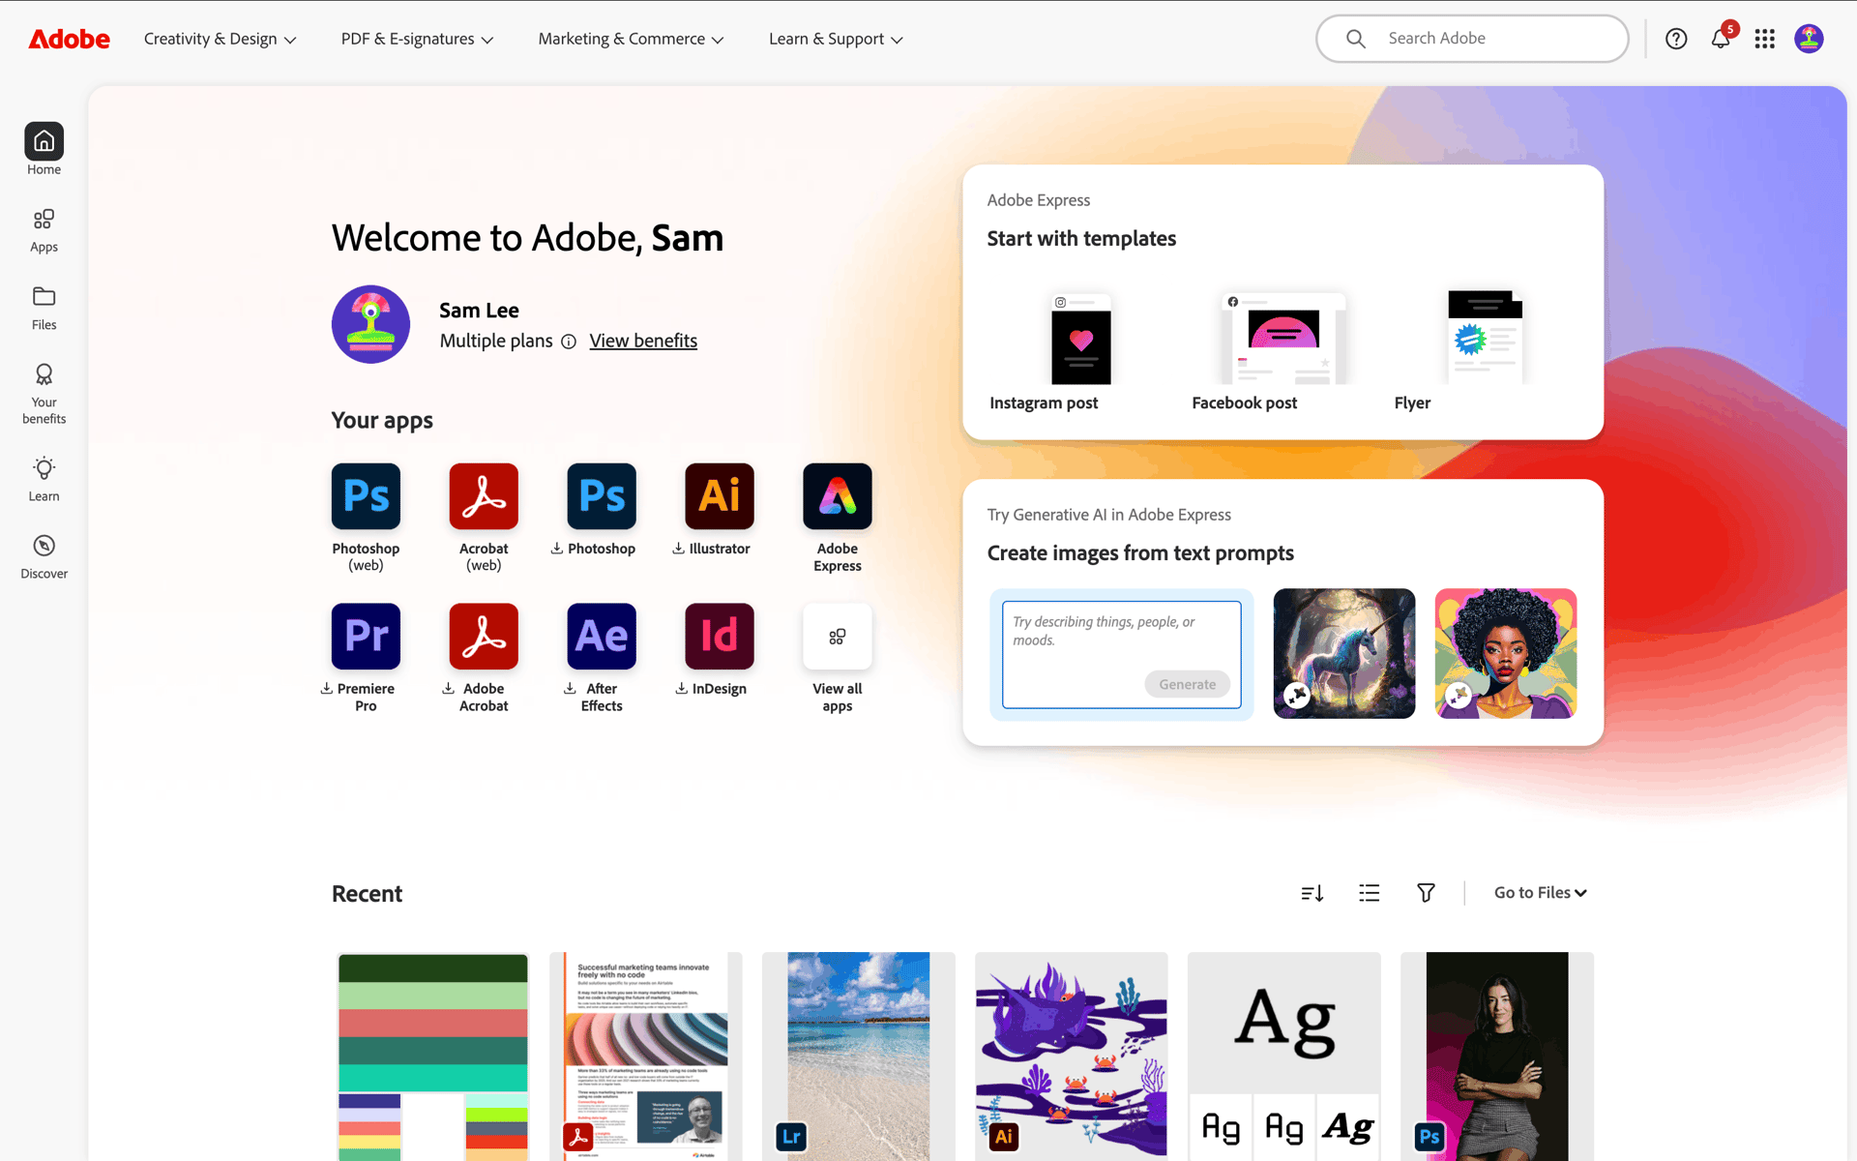Click the large Sam Lee profile picture
The width and height of the screenshot is (1857, 1161).
click(370, 324)
